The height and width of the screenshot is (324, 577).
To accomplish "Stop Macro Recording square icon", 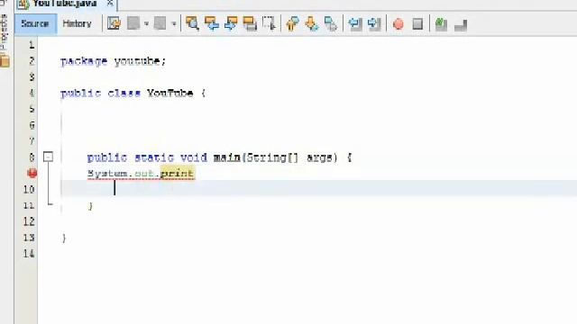I will click(417, 24).
